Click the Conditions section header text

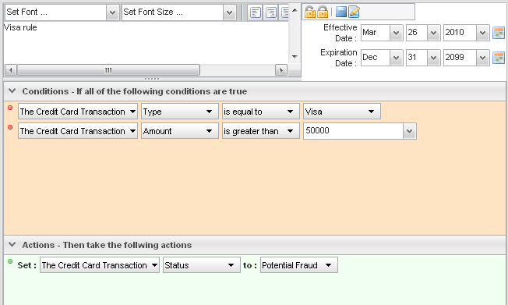pos(135,91)
